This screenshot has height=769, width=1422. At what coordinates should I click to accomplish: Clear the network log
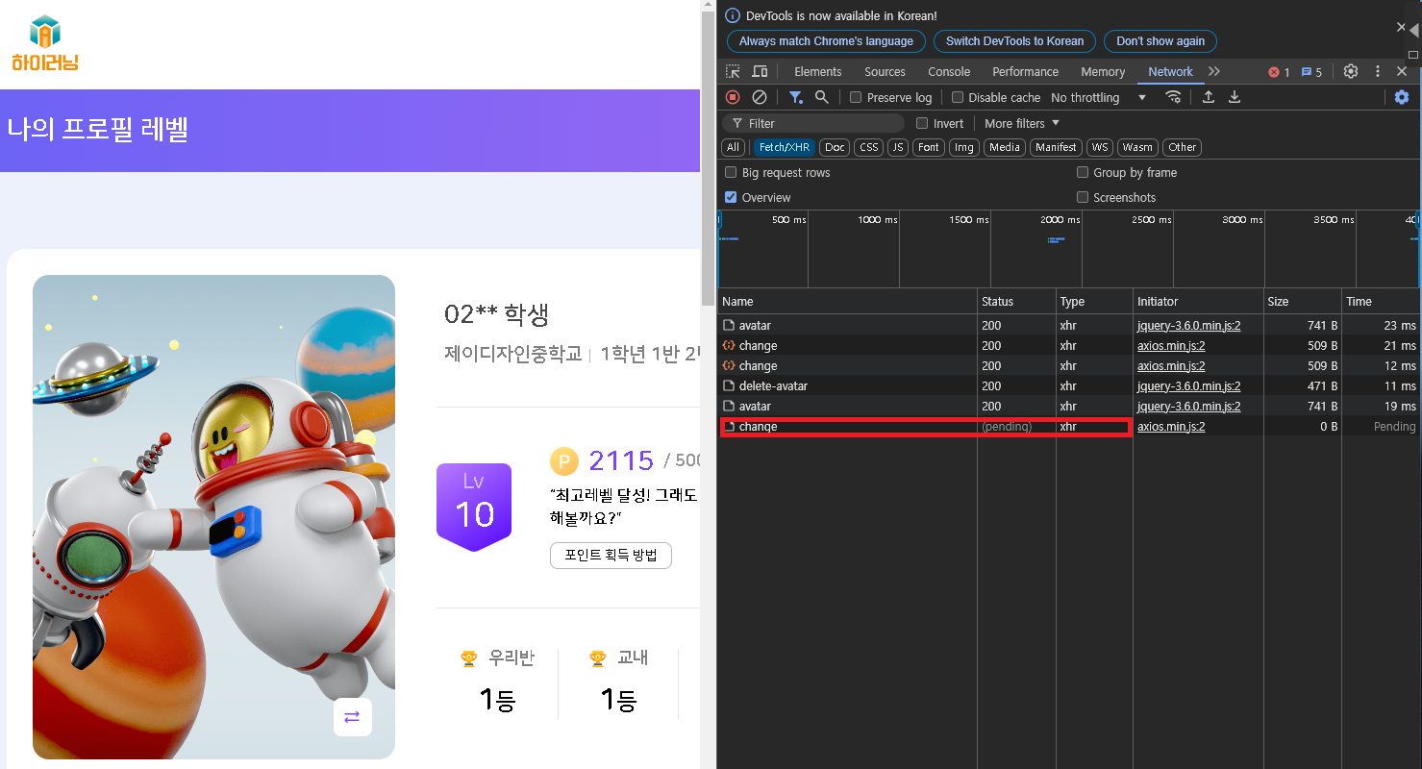[760, 97]
